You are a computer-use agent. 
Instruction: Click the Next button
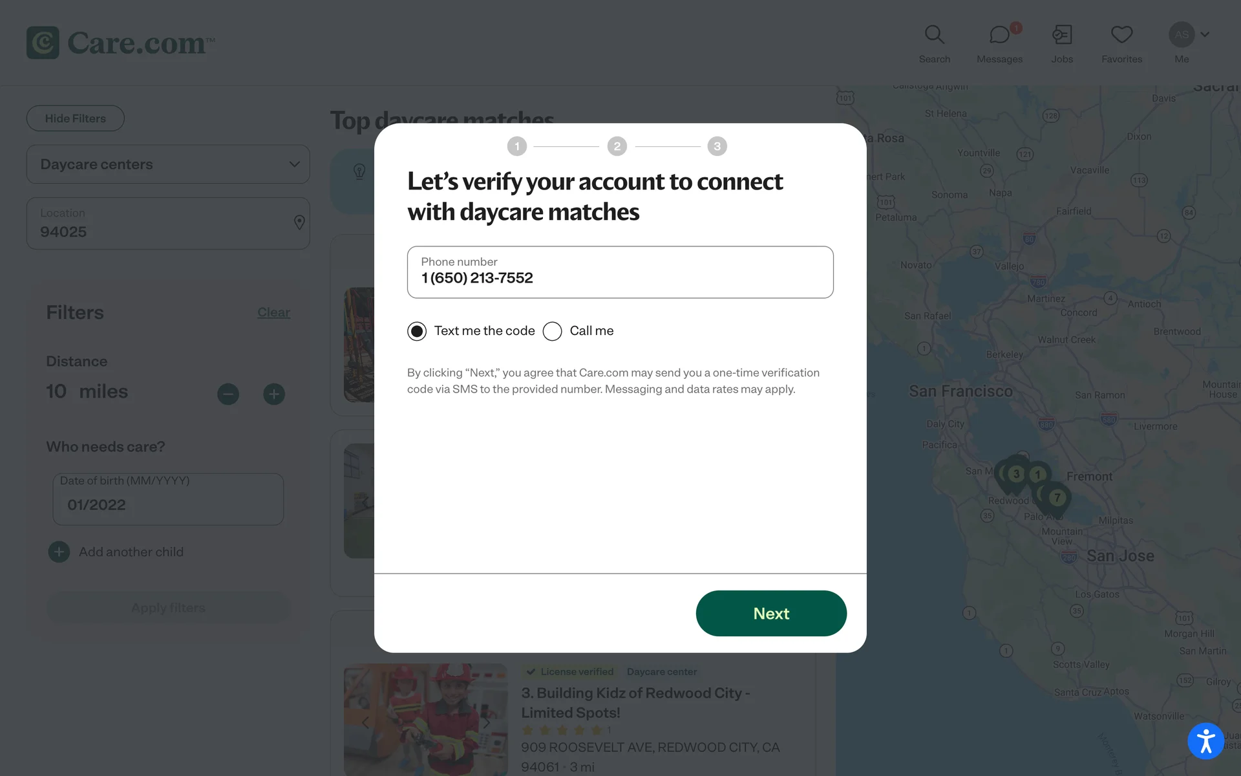point(771,613)
